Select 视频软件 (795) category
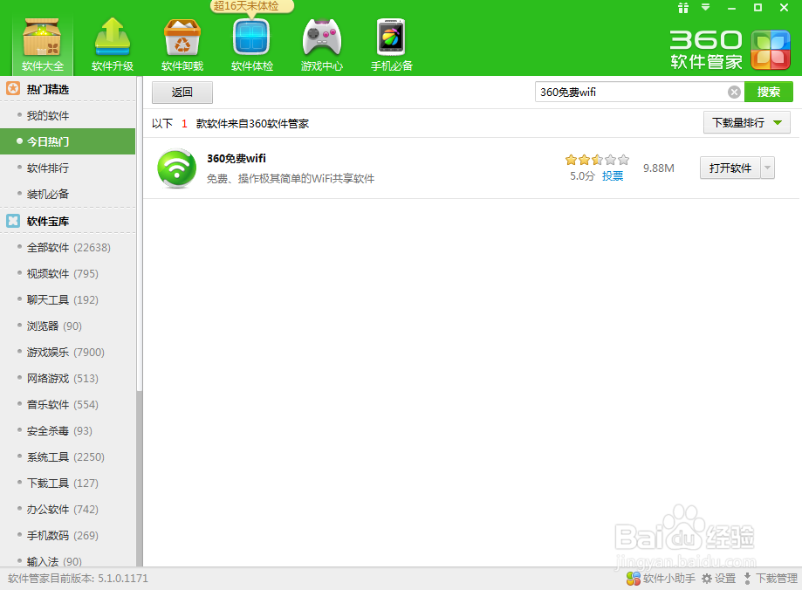 (67, 274)
